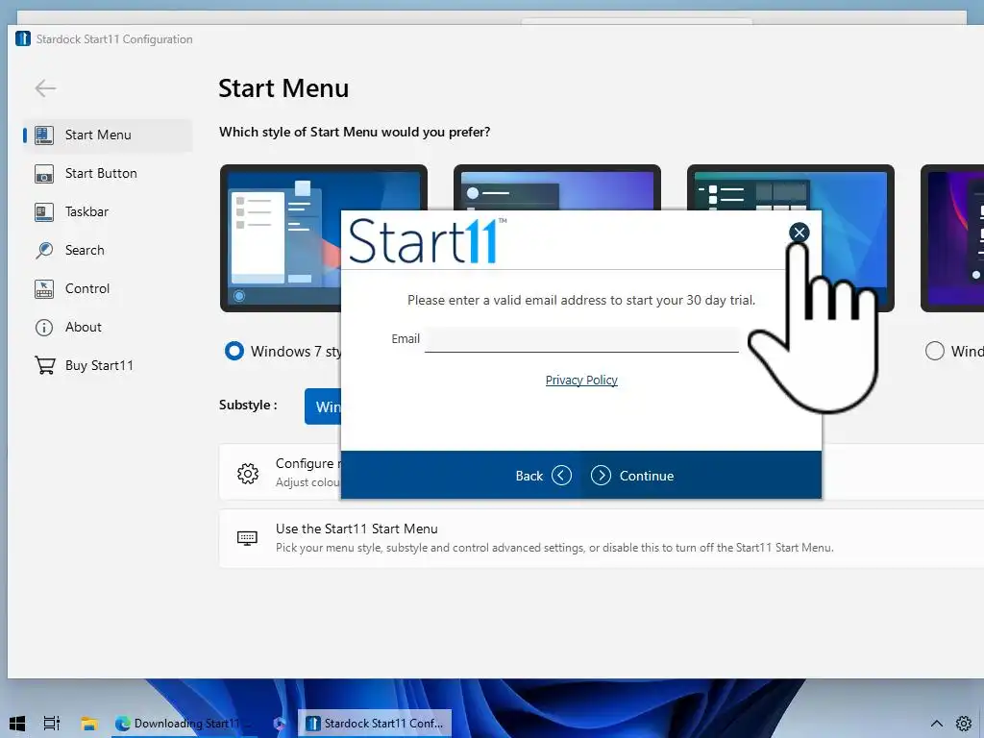This screenshot has width=984, height=738.
Task: Click the Email input field
Action: [x=581, y=339]
